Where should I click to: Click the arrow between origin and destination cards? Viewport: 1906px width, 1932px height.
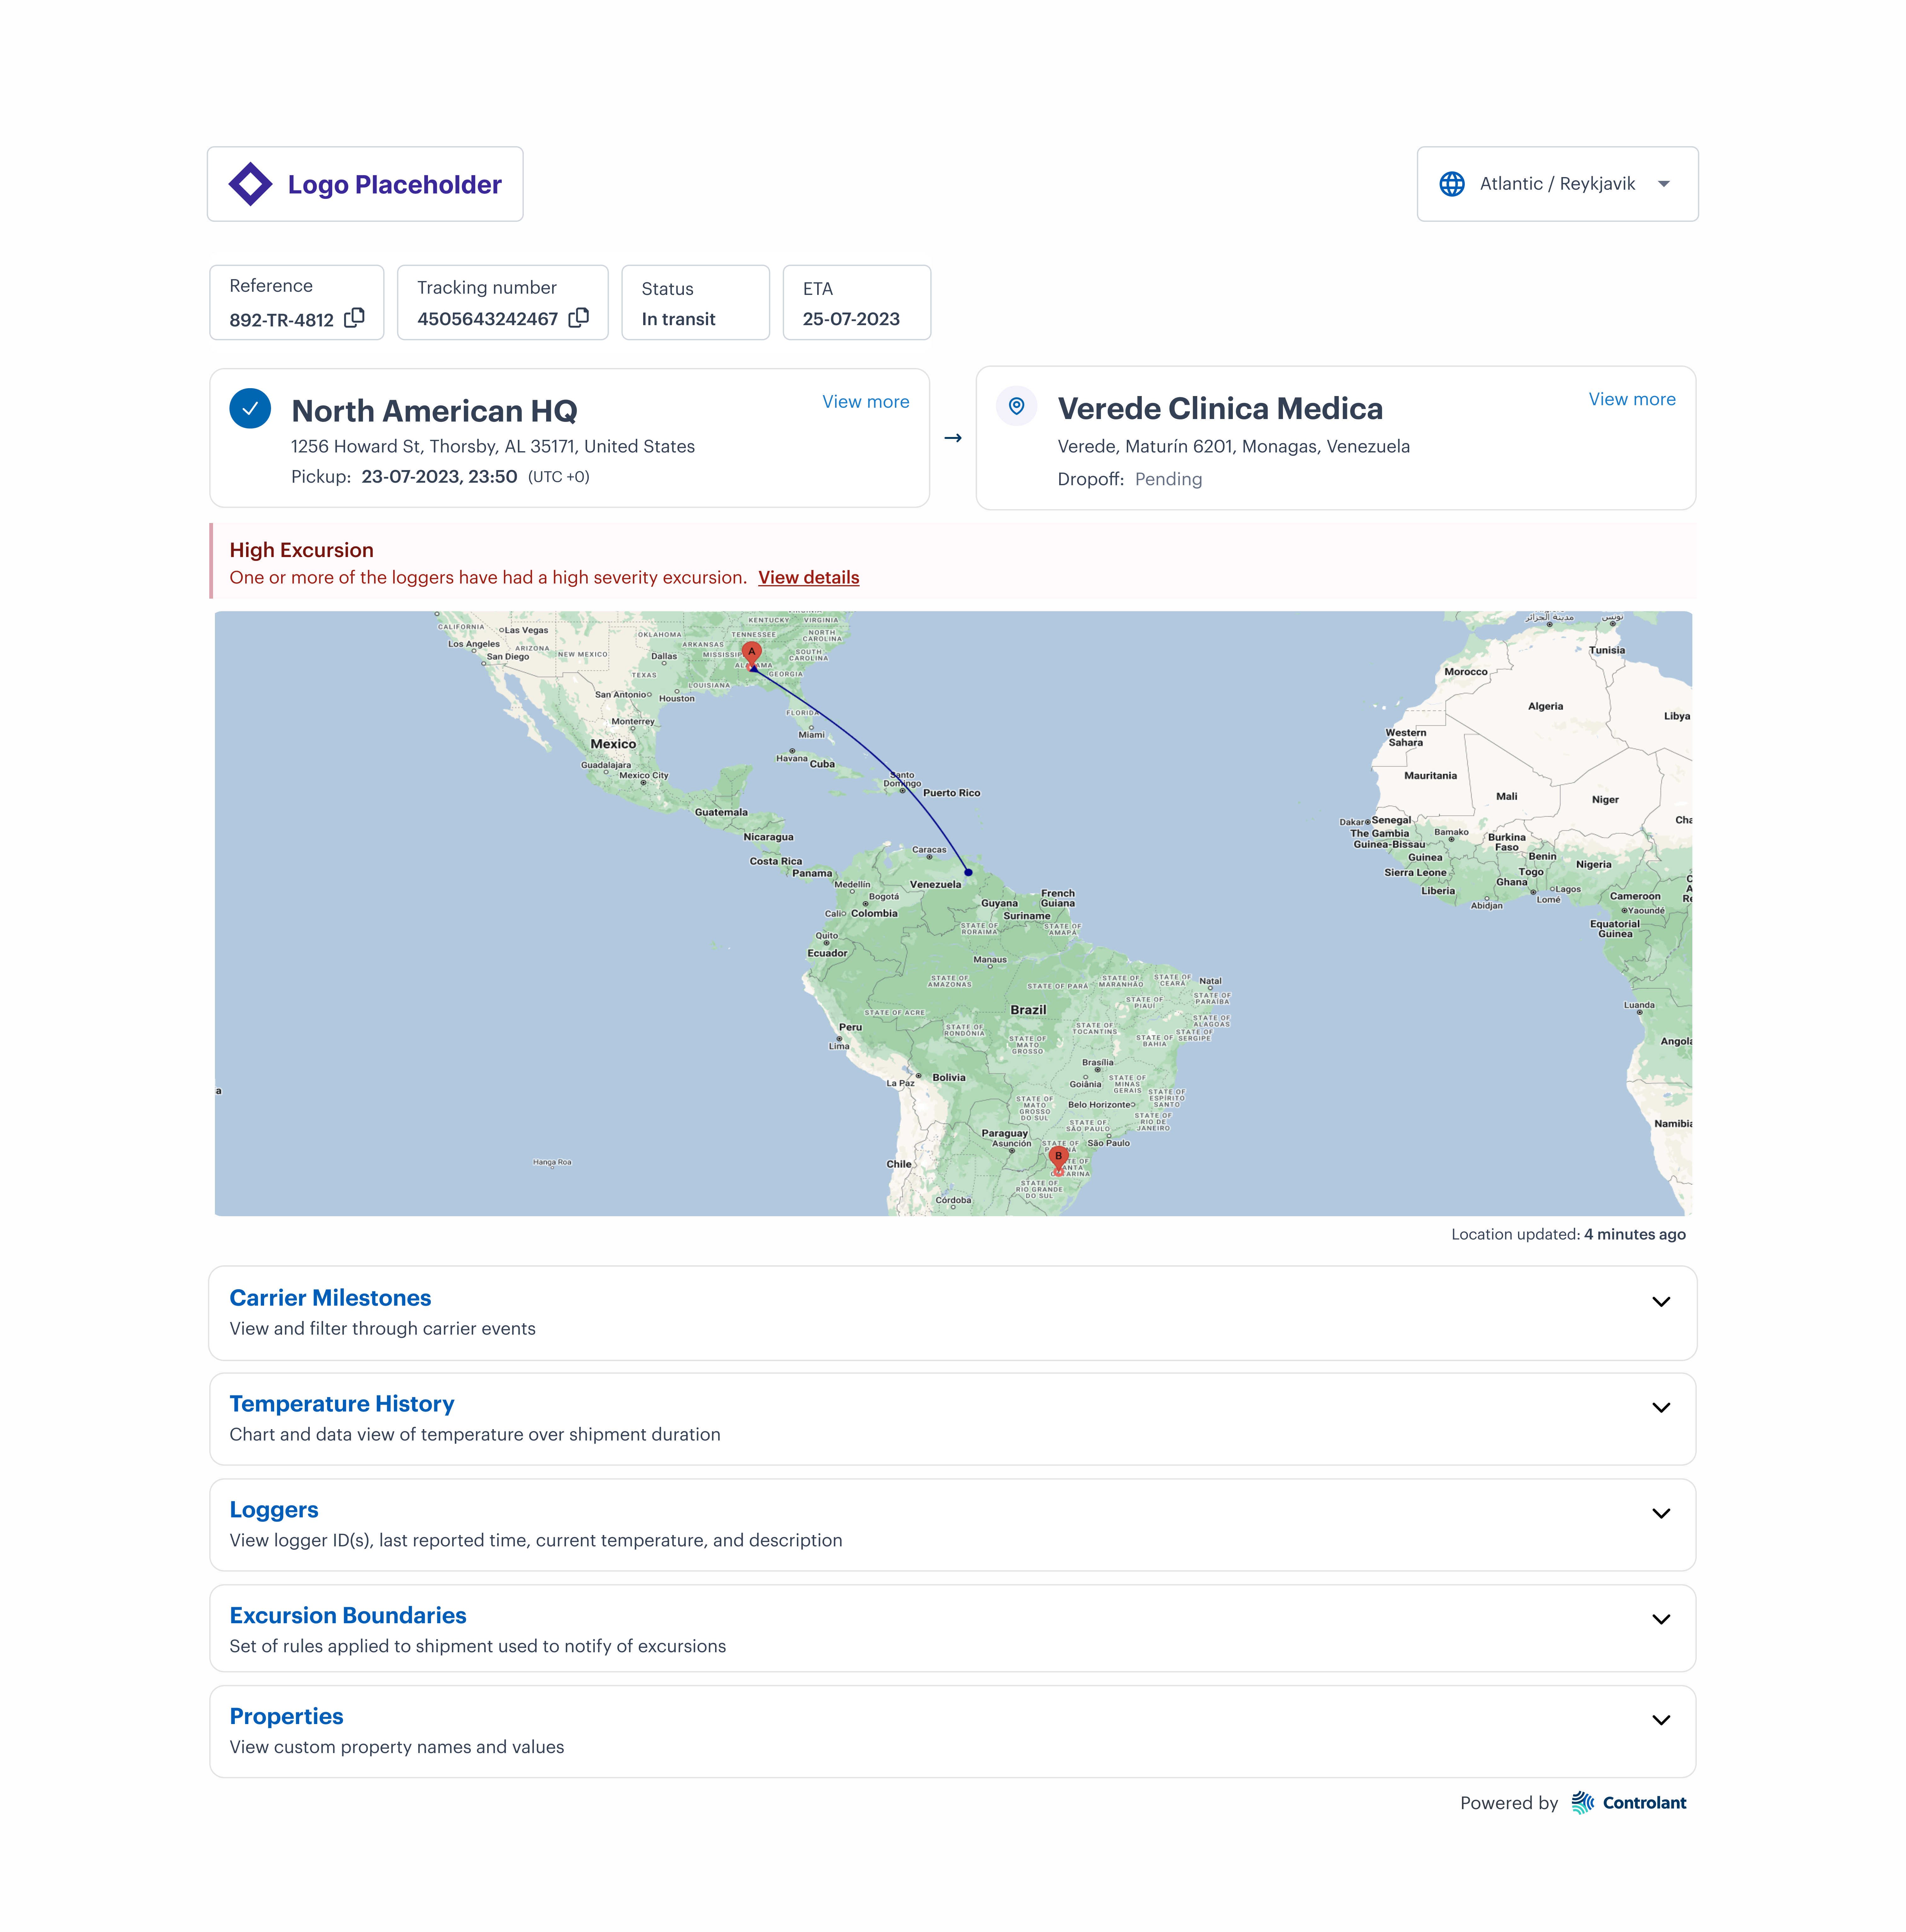click(x=953, y=438)
